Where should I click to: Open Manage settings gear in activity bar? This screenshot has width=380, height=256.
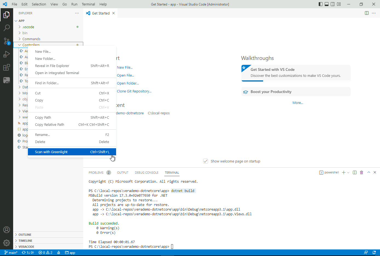pyautogui.click(x=7, y=243)
